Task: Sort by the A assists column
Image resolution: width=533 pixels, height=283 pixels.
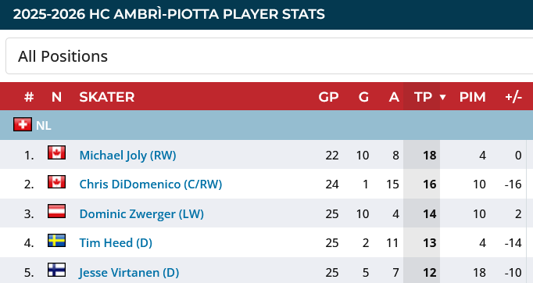Action: pos(394,97)
